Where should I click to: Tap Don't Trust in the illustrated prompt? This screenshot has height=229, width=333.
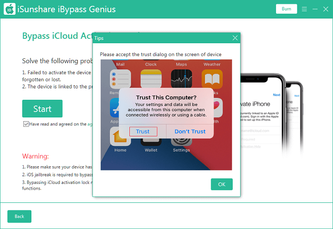(x=190, y=132)
